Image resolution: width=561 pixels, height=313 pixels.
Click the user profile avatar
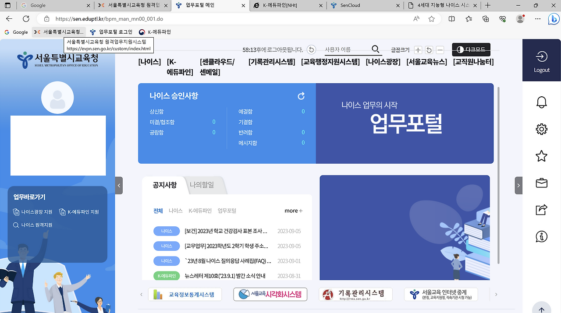[x=57, y=97]
